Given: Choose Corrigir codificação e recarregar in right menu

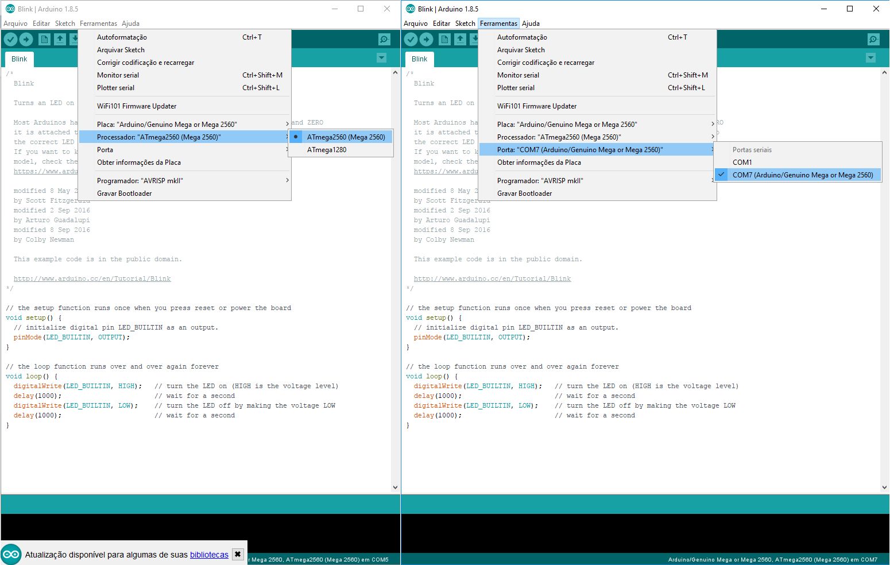Looking at the screenshot, I should (598, 63).
